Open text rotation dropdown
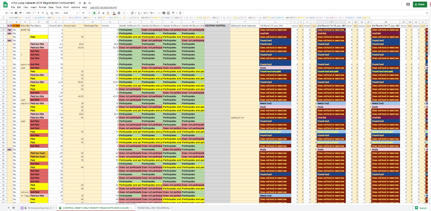The width and height of the screenshot is (431, 211). [153, 13]
